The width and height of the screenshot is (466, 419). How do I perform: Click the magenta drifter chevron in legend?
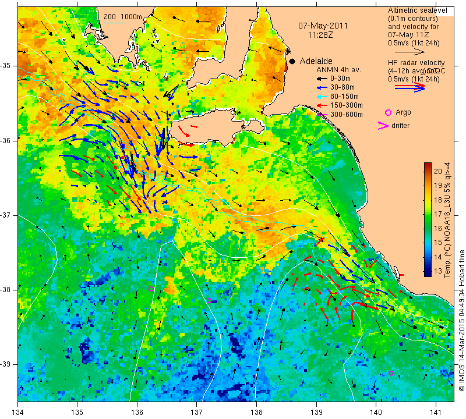(383, 126)
